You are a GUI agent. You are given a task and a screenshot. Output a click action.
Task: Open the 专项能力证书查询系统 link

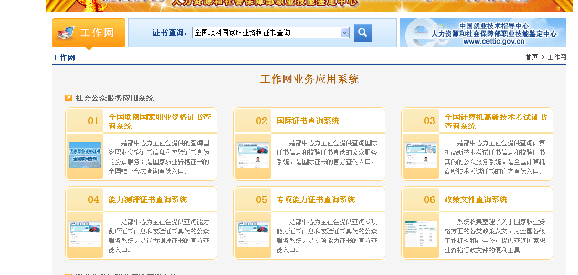(316, 200)
